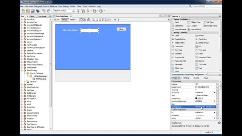Close the frmMain.java editor tab
The image size is (242, 136).
pos(71,16)
